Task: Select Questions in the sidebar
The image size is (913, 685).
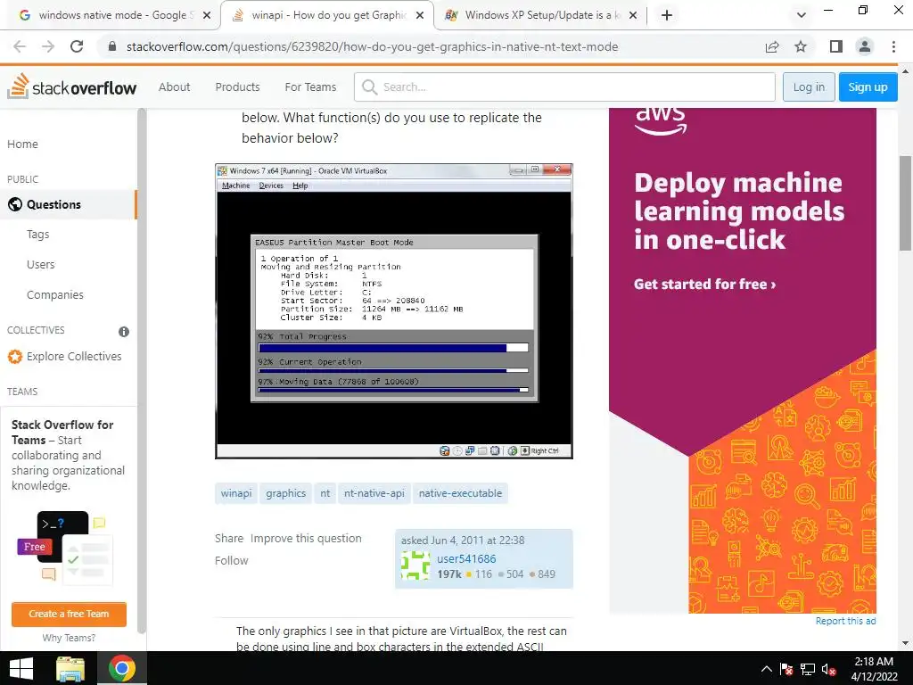Action: tap(68, 204)
